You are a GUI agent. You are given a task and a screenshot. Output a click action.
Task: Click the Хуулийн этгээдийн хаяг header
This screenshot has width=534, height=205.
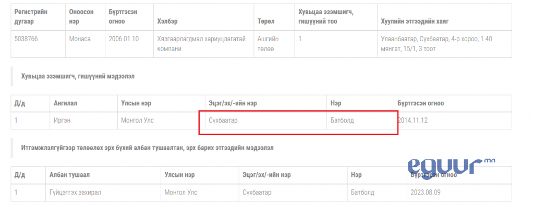pyautogui.click(x=415, y=21)
